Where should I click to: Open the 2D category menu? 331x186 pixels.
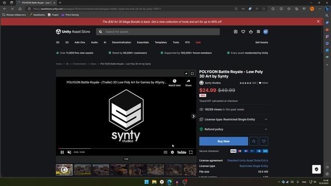(x=67, y=42)
